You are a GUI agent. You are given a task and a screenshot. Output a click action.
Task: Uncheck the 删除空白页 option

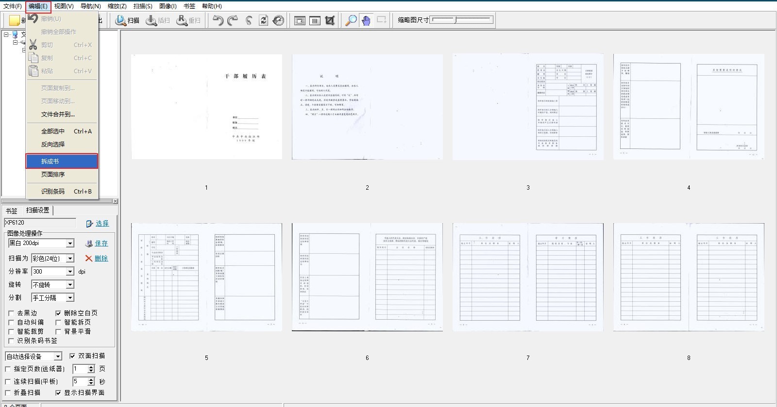[x=58, y=313]
